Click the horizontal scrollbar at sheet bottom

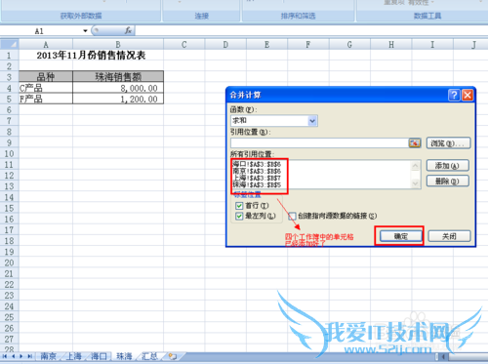coord(463,357)
